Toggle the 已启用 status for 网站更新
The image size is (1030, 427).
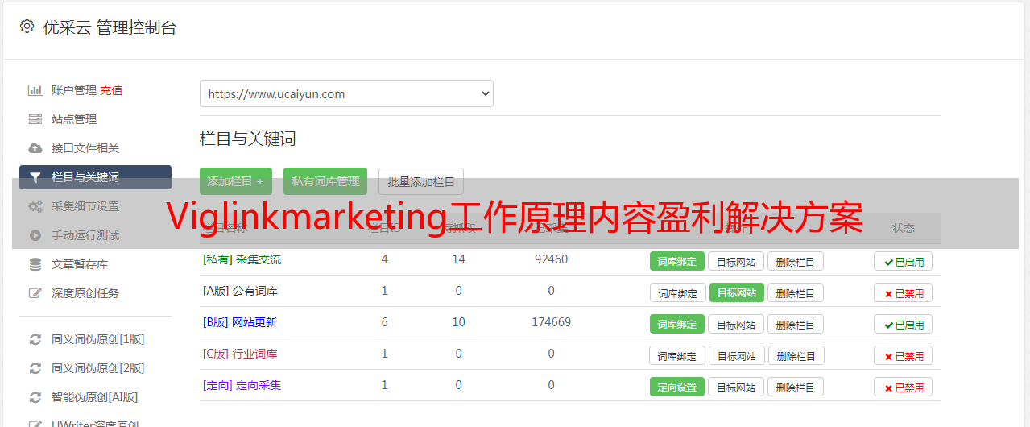click(904, 324)
